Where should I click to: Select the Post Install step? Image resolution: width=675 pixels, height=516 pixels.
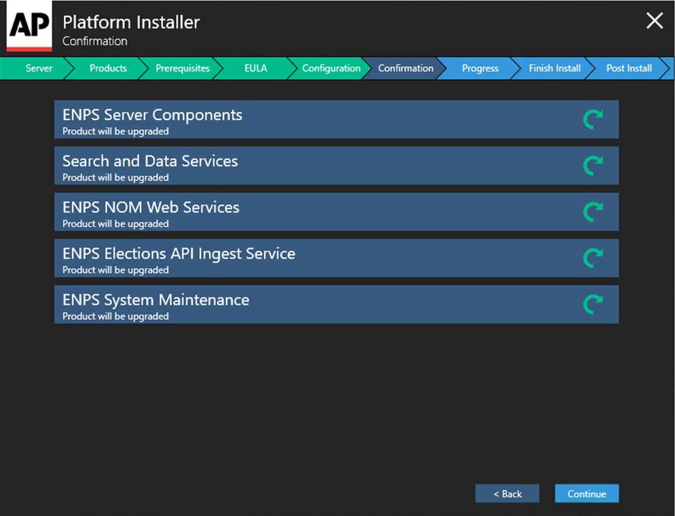pyautogui.click(x=629, y=68)
